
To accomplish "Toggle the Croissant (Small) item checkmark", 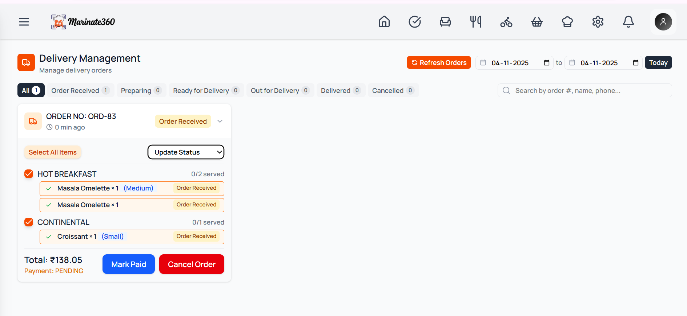I will (x=49, y=237).
